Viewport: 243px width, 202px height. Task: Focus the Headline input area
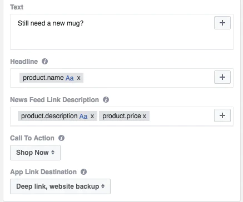pyautogui.click(x=148, y=78)
